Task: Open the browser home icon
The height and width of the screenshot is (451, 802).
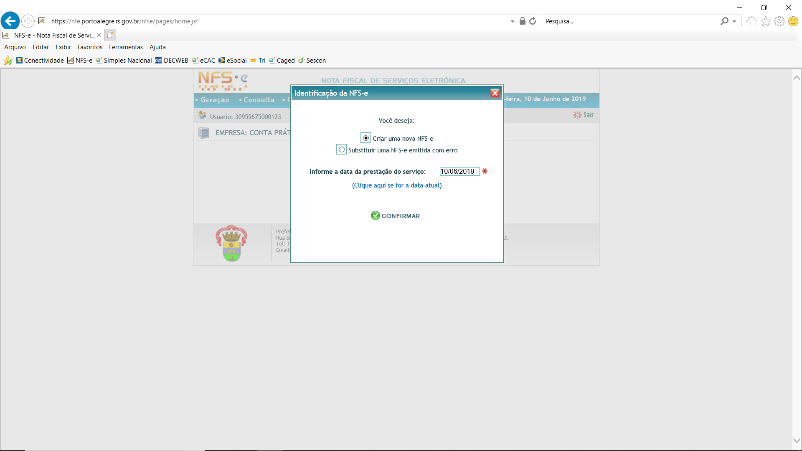Action: 751,21
